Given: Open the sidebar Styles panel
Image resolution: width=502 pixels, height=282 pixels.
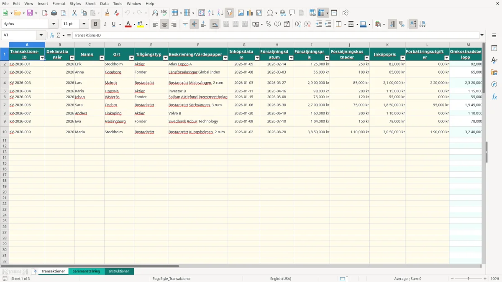Looking at the screenshot, I should [494, 61].
